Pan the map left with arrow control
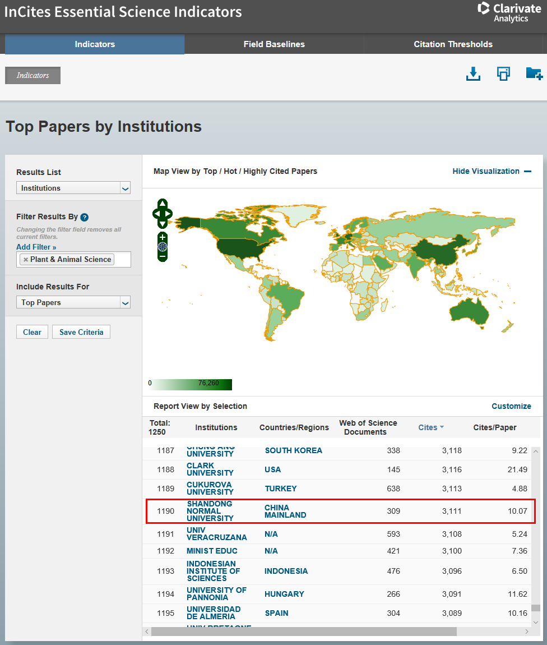Viewport: 547px width, 645px height. (x=156, y=214)
